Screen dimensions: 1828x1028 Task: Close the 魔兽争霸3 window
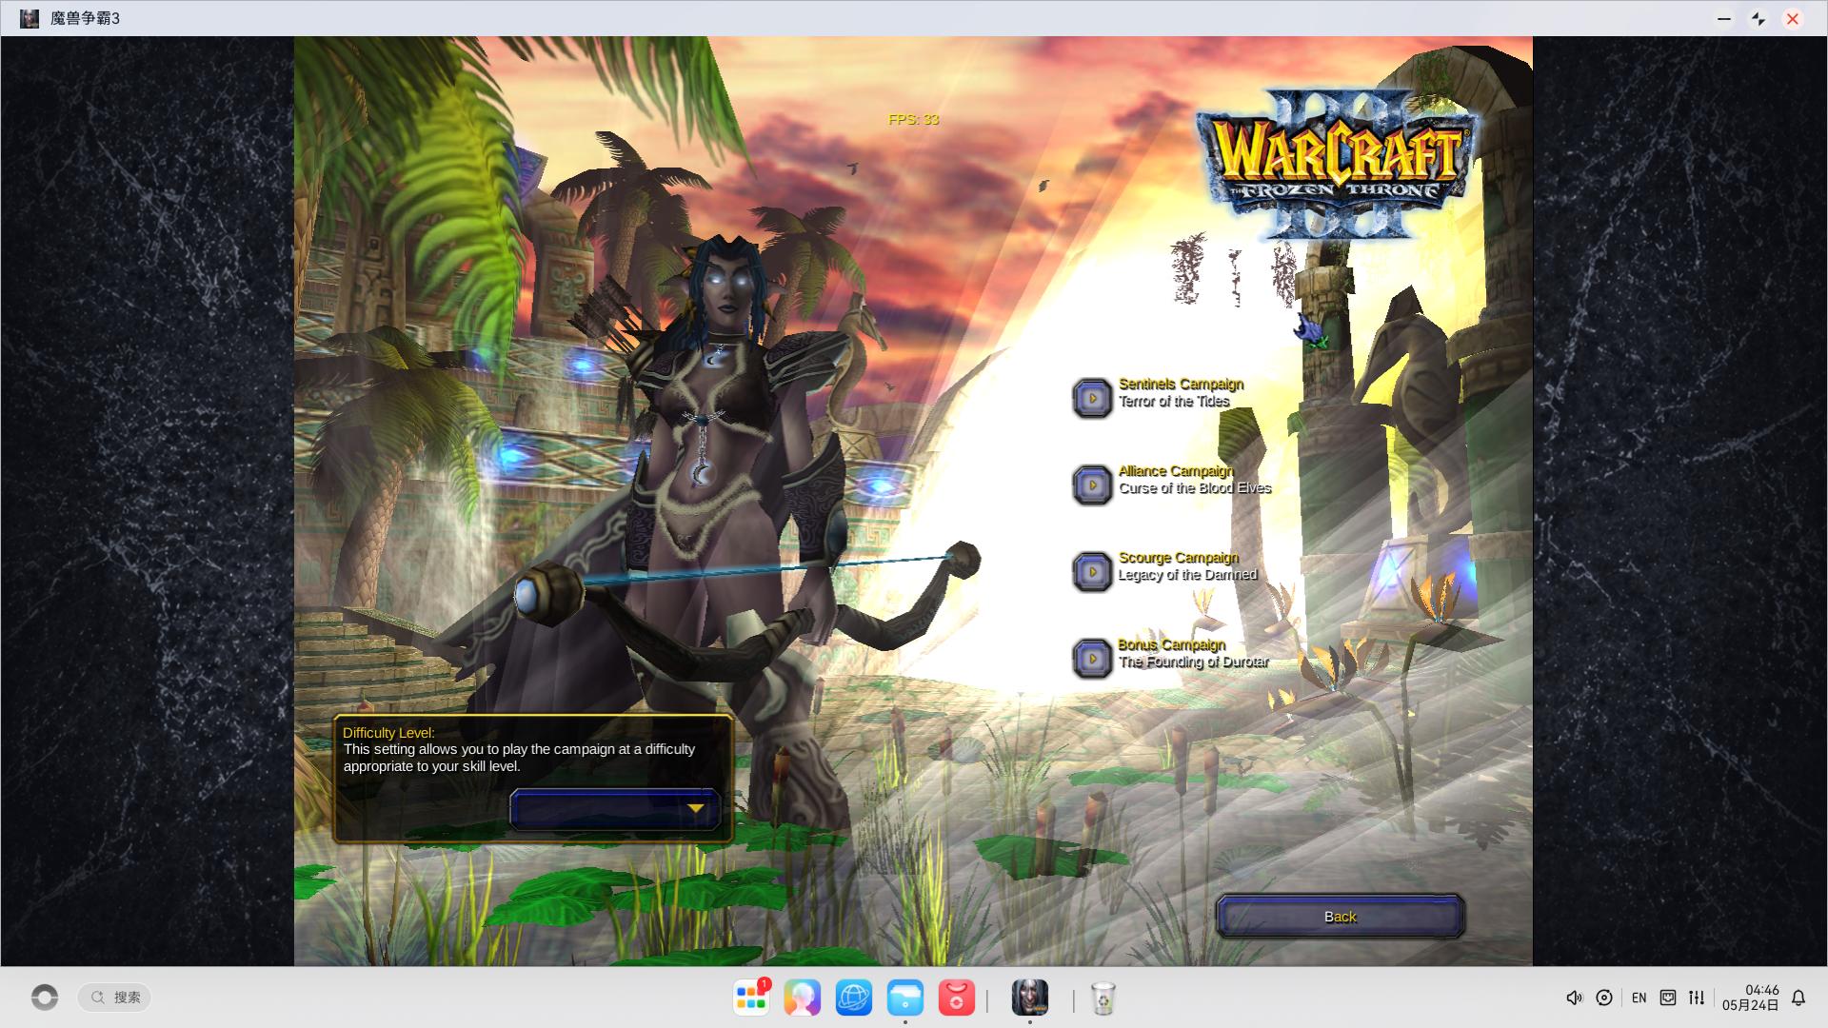coord(1793,18)
